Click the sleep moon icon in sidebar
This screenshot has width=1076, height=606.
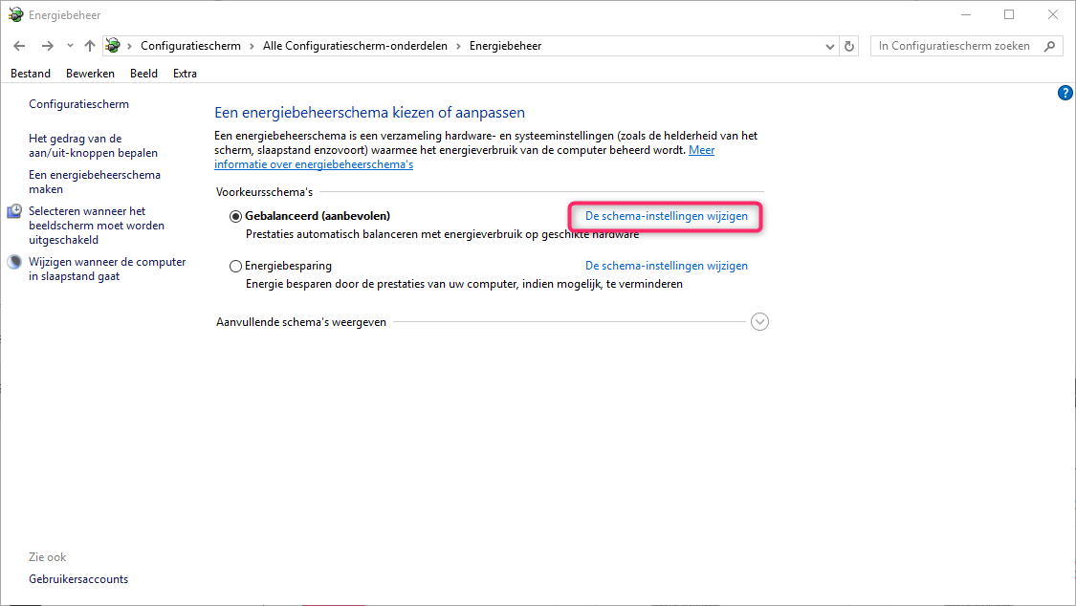[14, 262]
